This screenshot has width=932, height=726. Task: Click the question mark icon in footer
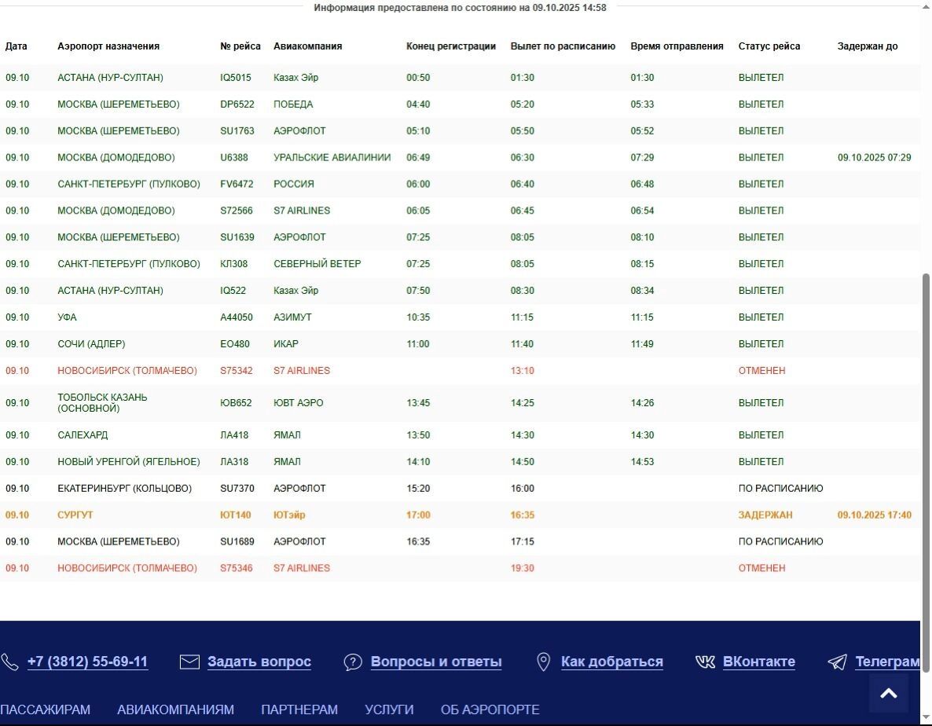[x=353, y=662]
